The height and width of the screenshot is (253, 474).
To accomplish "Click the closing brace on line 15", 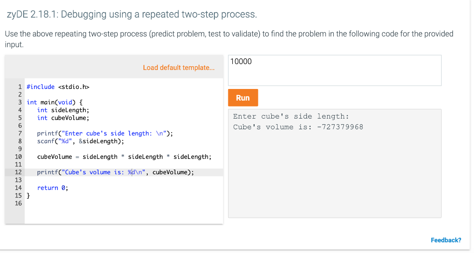I will [28, 196].
